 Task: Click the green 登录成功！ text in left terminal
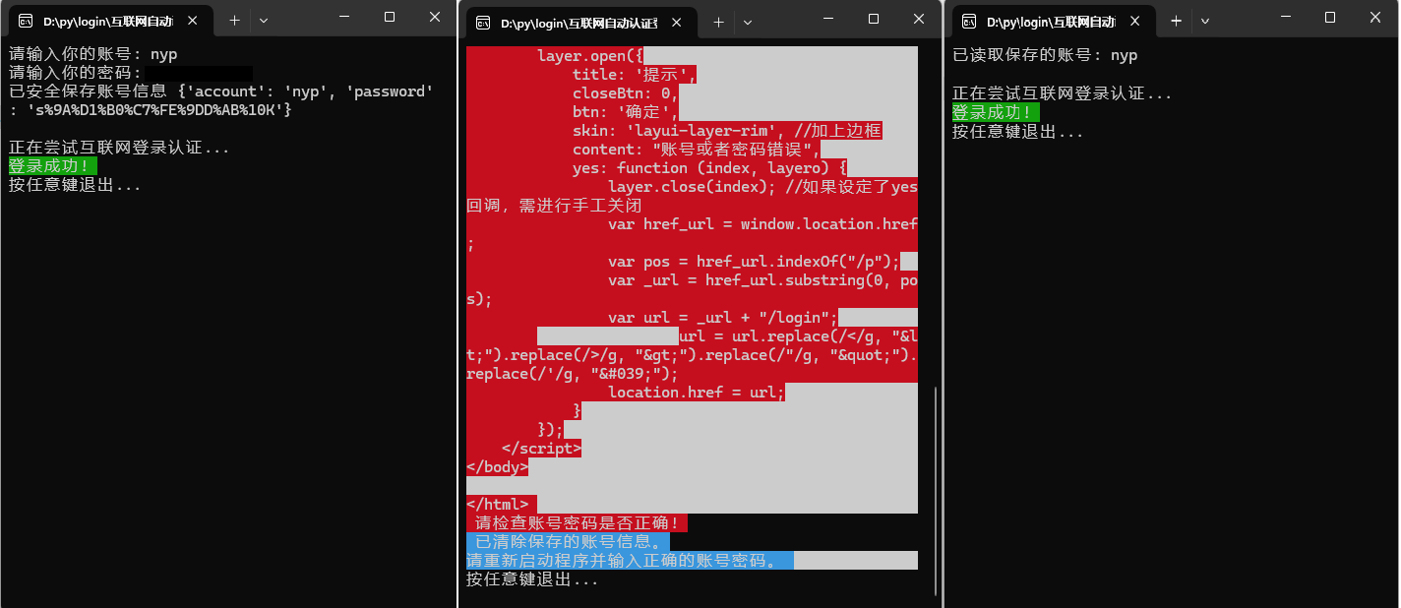point(52,166)
